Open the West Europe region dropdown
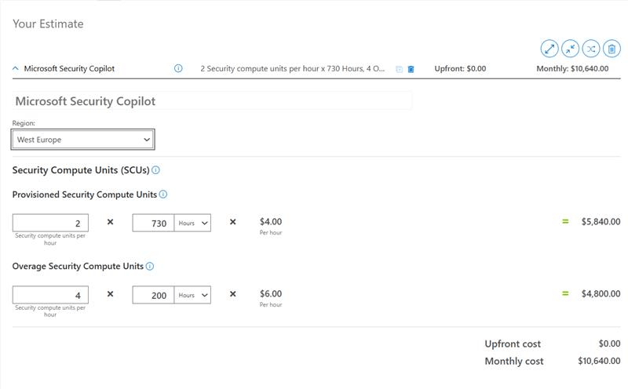 tap(82, 140)
